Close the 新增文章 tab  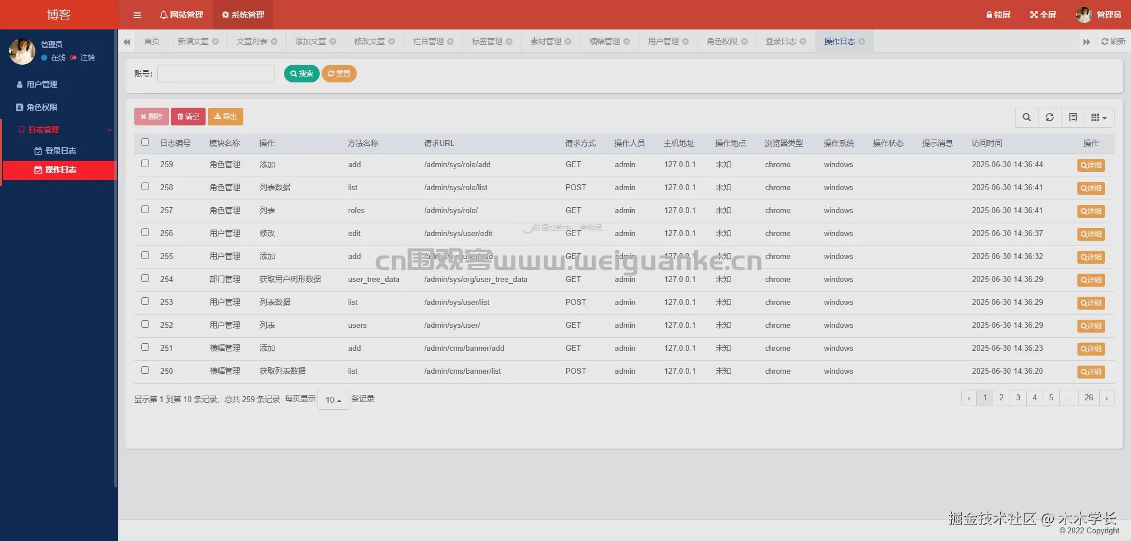[x=216, y=42]
